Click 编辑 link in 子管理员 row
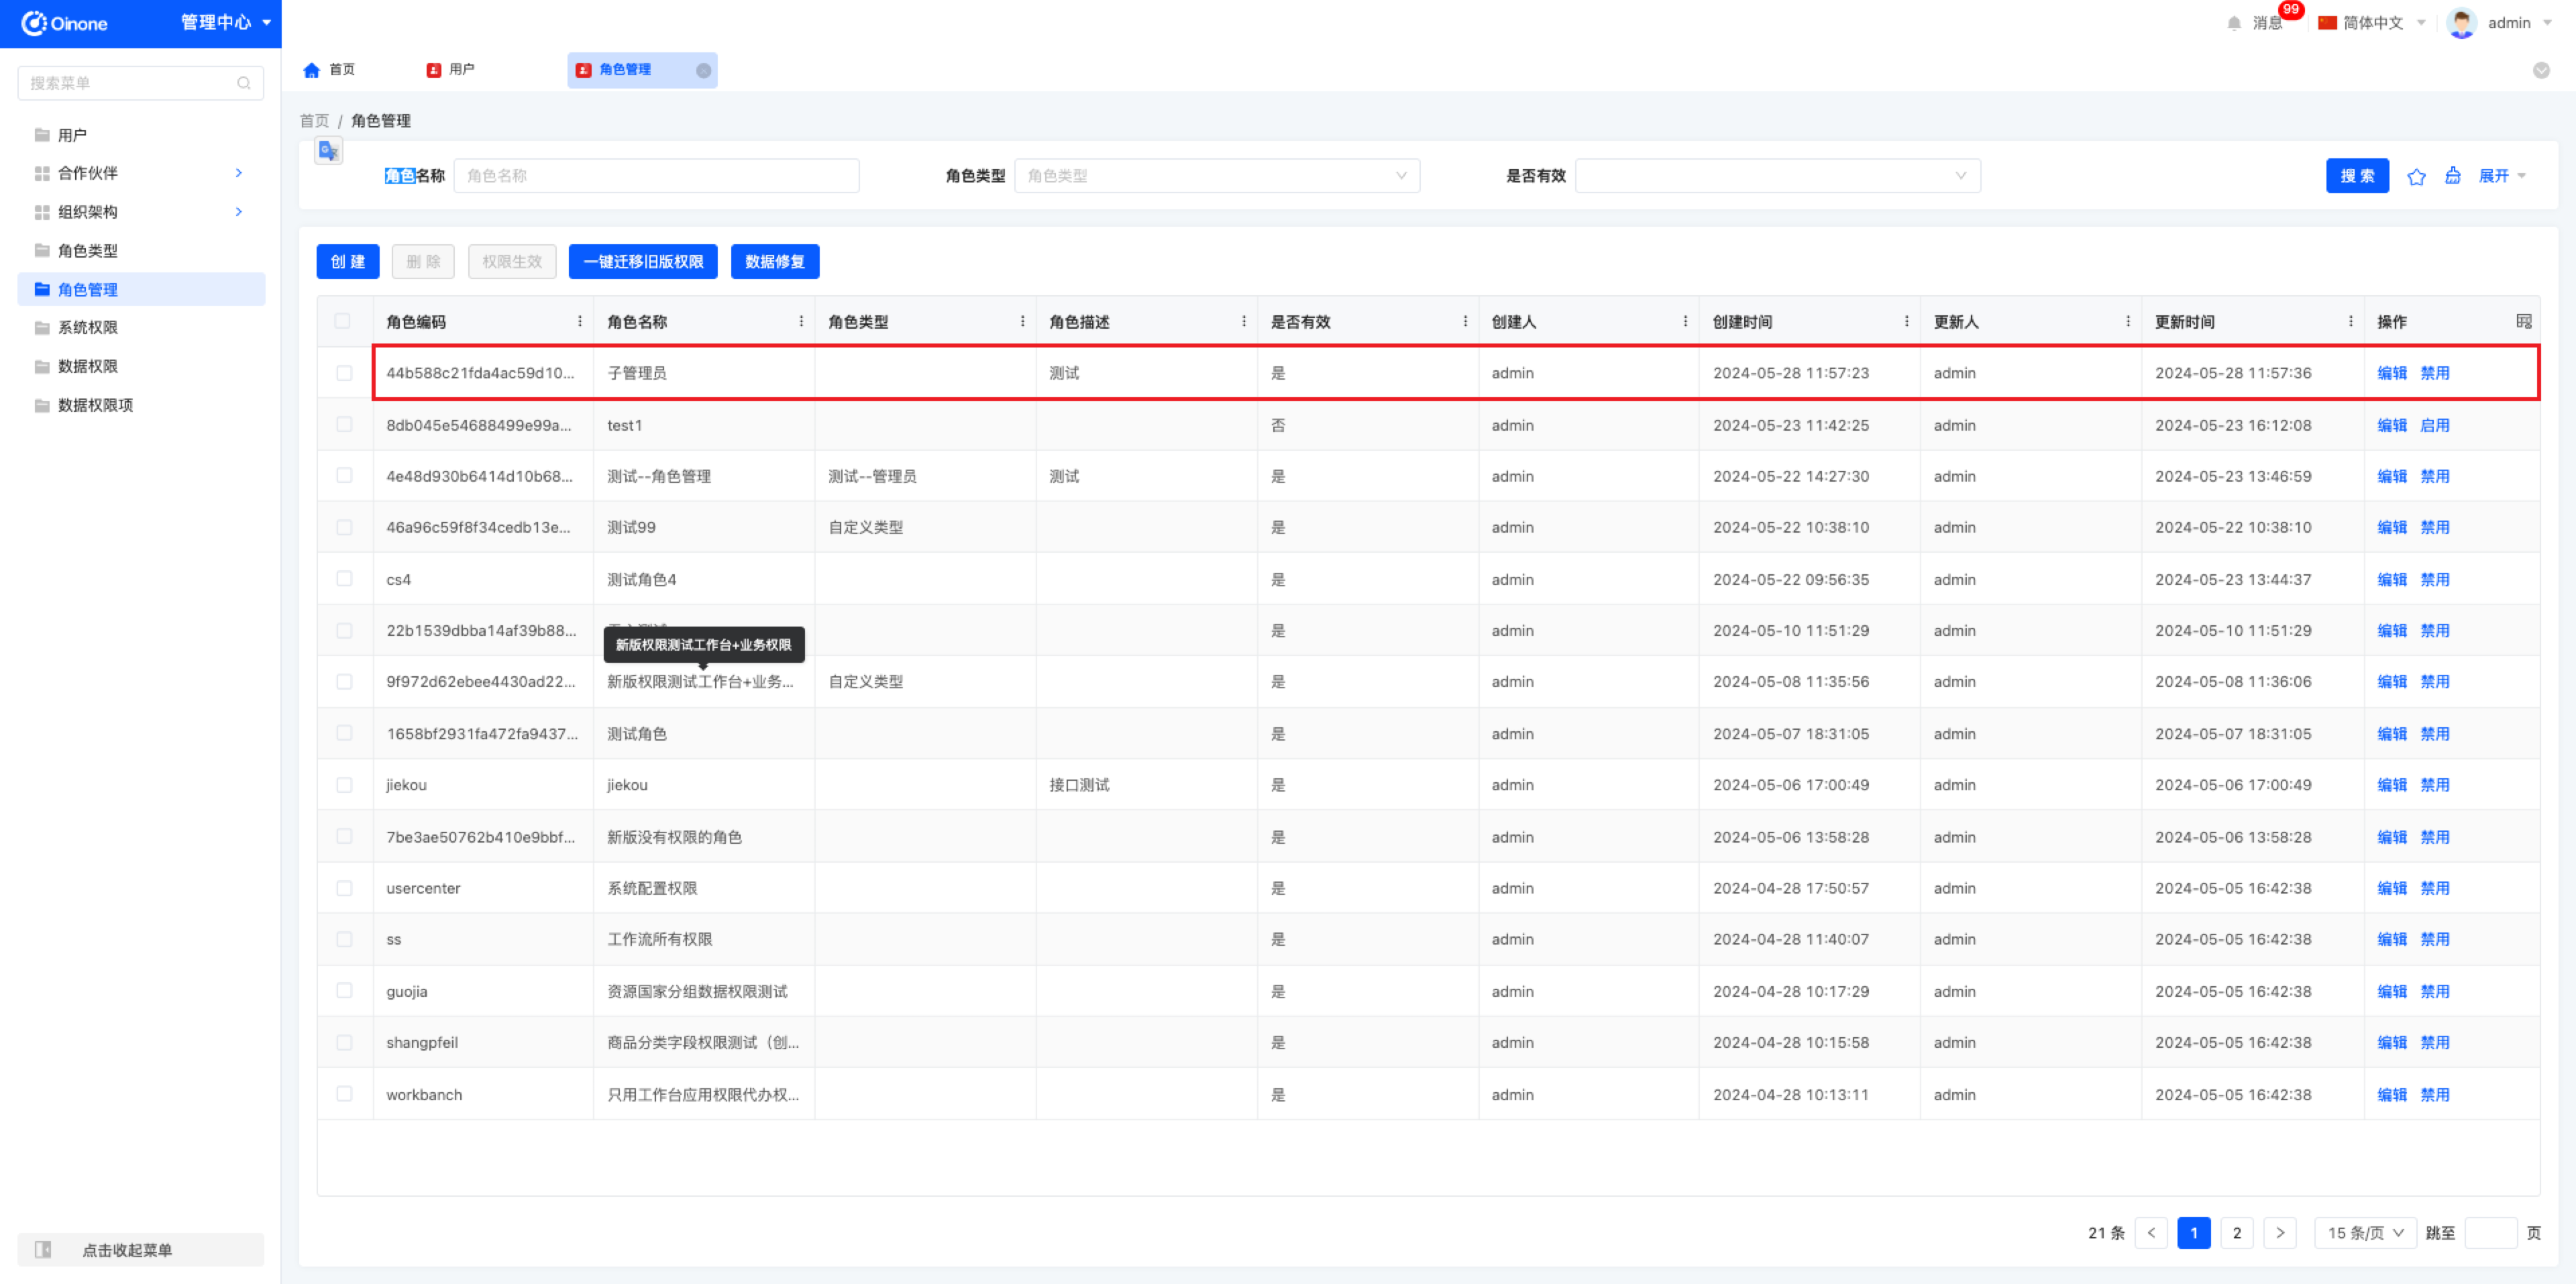This screenshot has width=2576, height=1284. [x=2391, y=373]
